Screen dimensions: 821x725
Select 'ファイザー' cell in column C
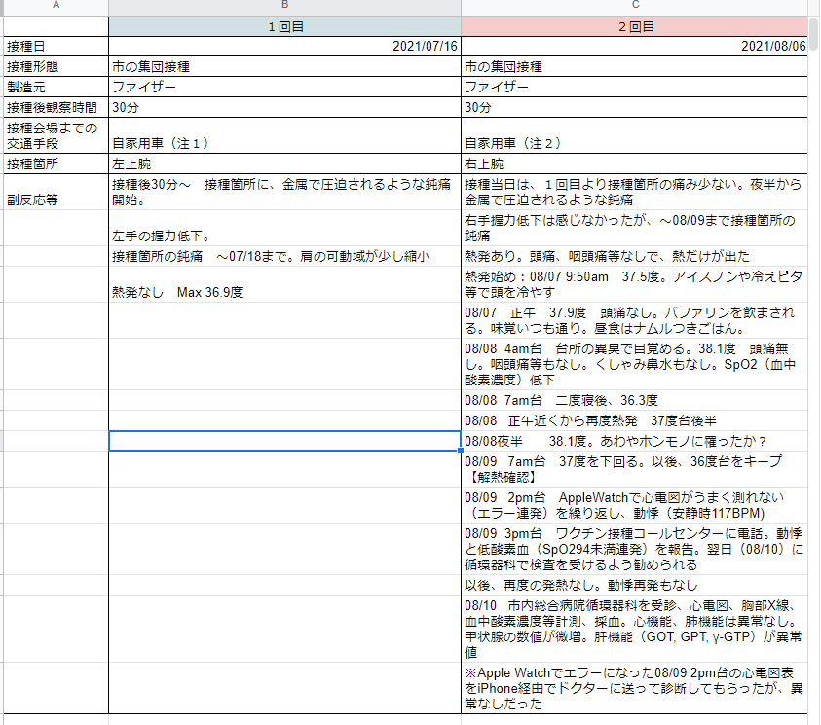635,87
